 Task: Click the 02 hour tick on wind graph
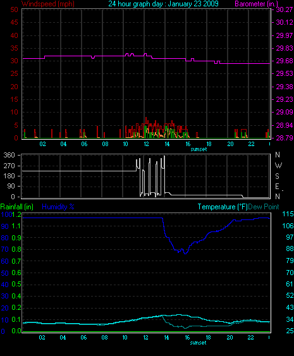tap(43, 144)
